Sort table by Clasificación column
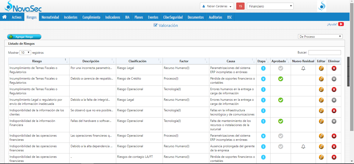Screen dimensions: 354x164 (x=139, y=61)
